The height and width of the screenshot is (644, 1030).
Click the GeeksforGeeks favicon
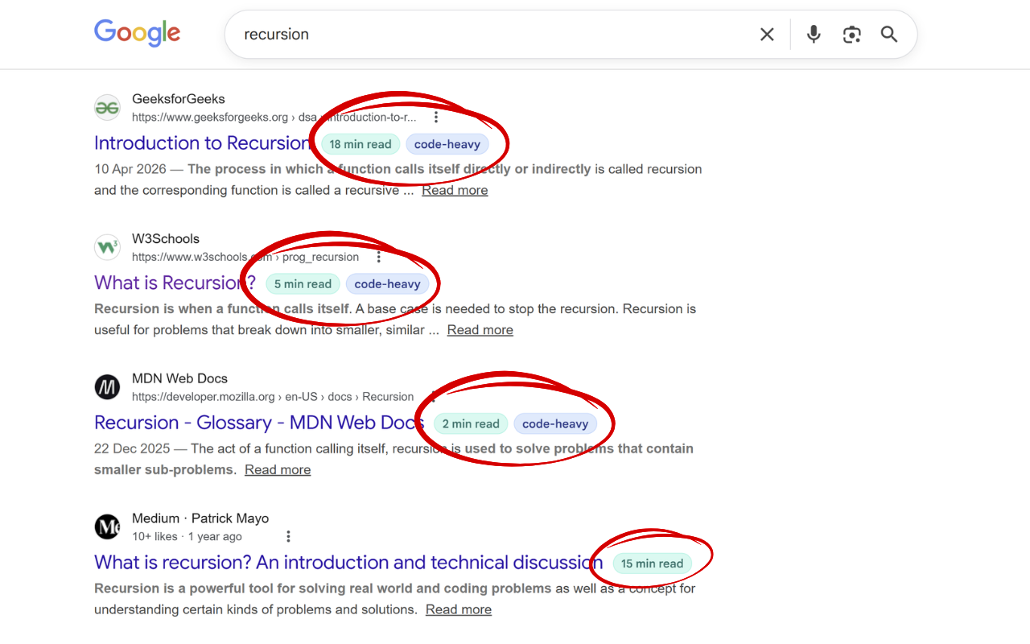107,107
